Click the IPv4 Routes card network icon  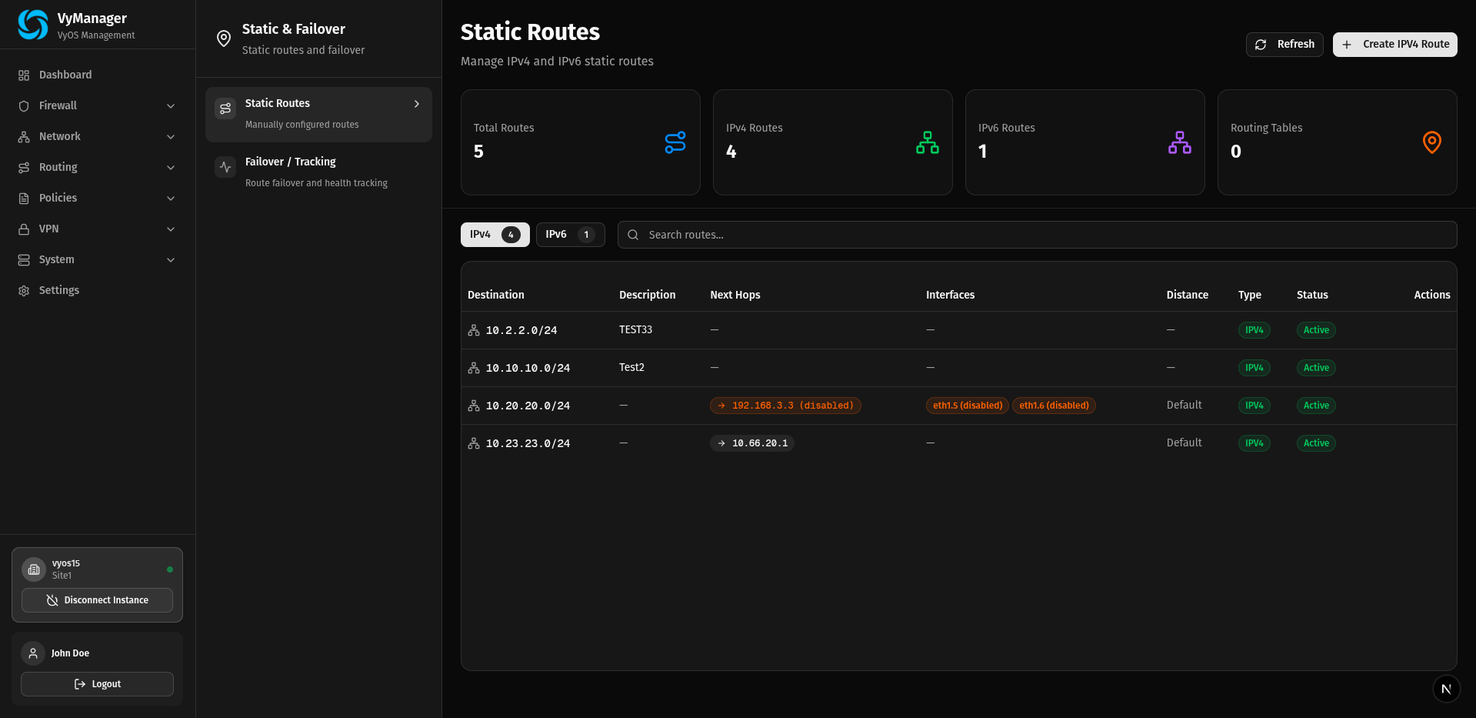[928, 142]
